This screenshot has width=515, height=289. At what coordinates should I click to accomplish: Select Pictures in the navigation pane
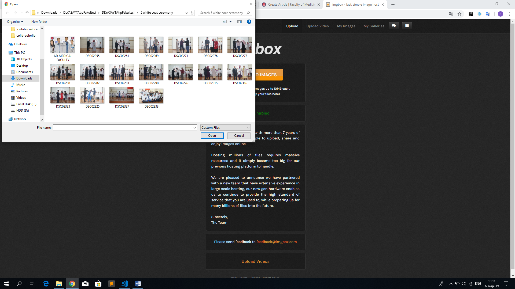(x=22, y=91)
